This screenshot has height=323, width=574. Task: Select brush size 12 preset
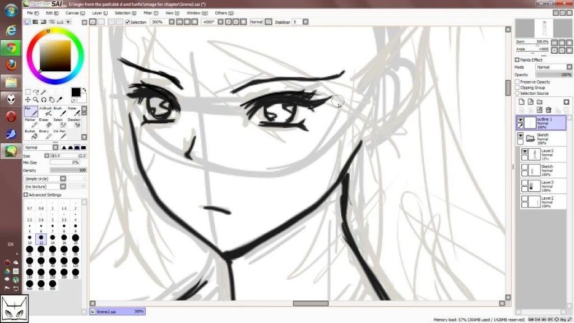tap(41, 239)
